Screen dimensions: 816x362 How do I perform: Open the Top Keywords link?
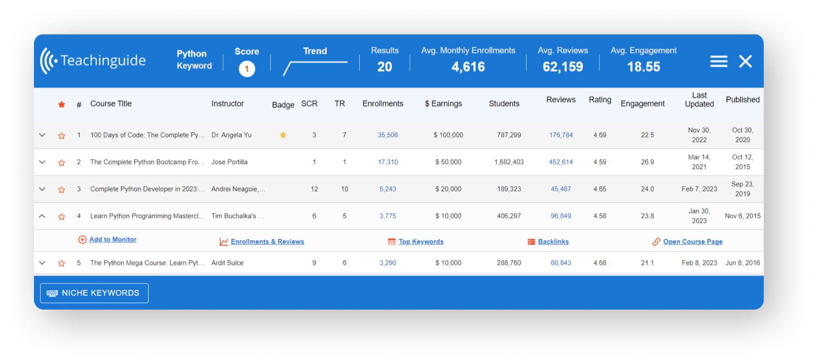coord(421,242)
